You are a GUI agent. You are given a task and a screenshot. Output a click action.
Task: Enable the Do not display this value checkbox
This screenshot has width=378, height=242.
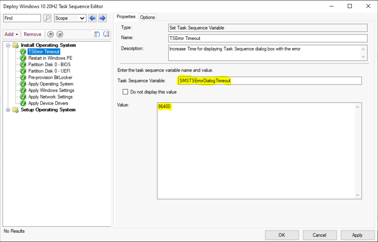point(125,92)
